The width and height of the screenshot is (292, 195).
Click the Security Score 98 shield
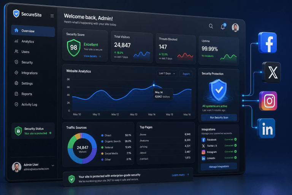pos(74,48)
